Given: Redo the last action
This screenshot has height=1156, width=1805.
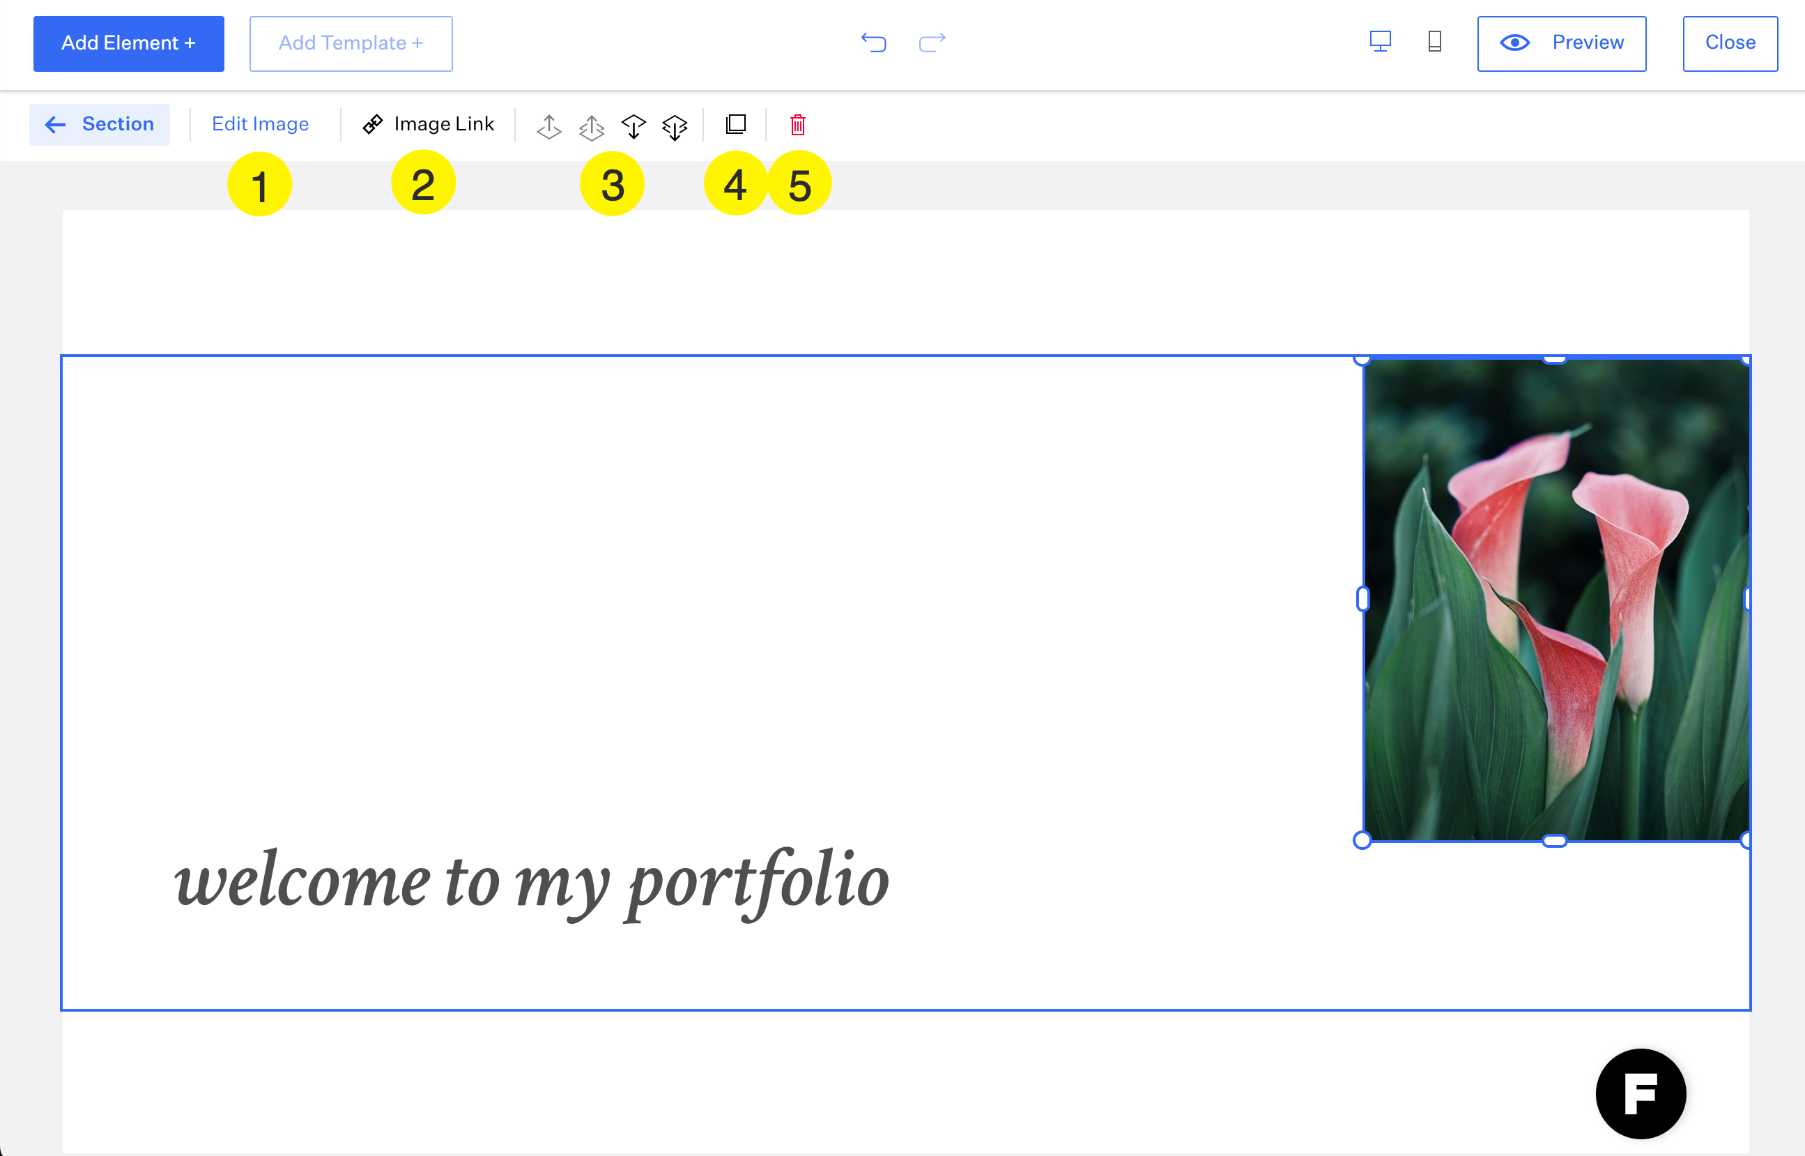Looking at the screenshot, I should (932, 43).
